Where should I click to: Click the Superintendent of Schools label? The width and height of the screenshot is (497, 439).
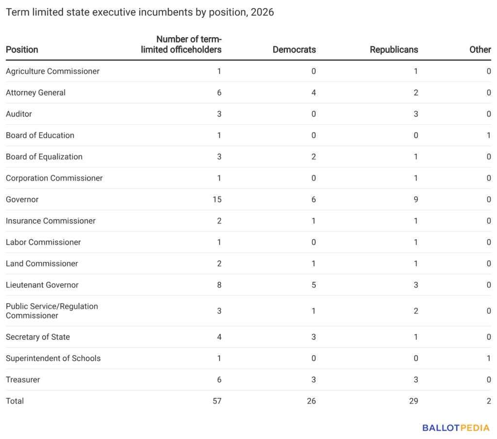pos(53,358)
